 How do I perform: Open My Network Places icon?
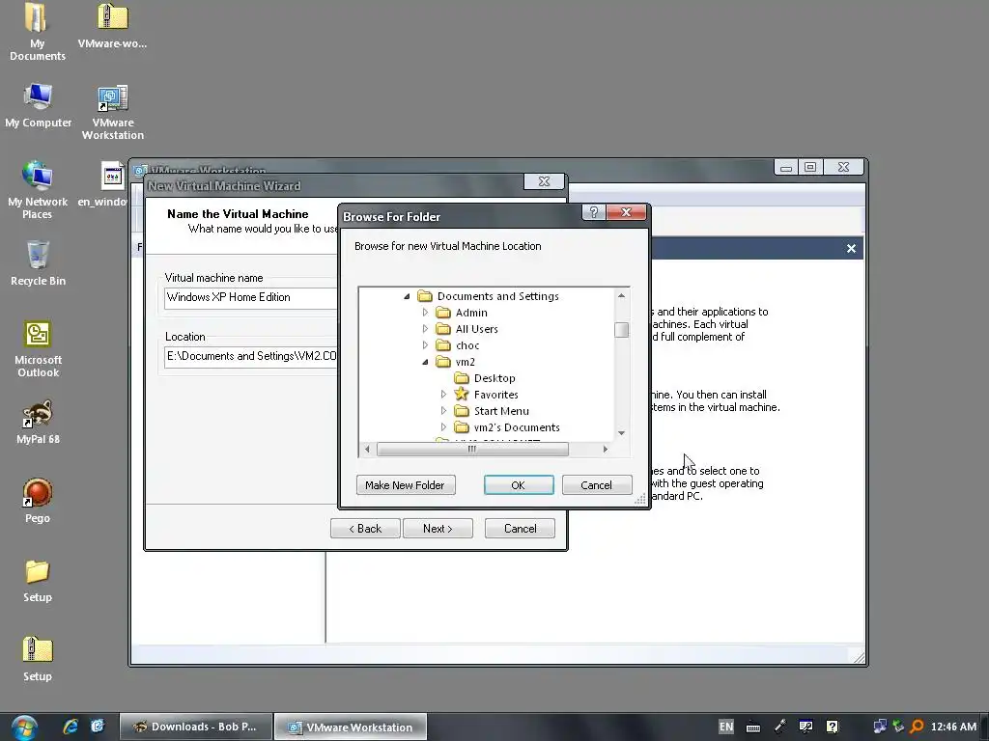tap(38, 189)
